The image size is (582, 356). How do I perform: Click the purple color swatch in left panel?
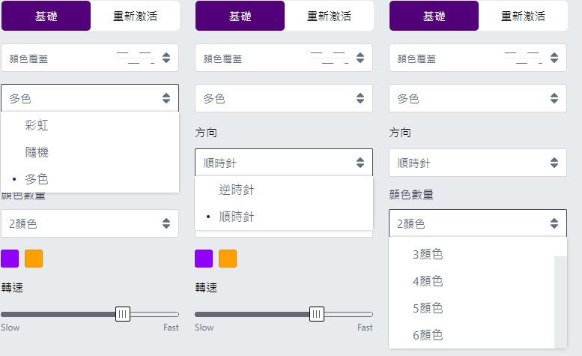point(10,259)
